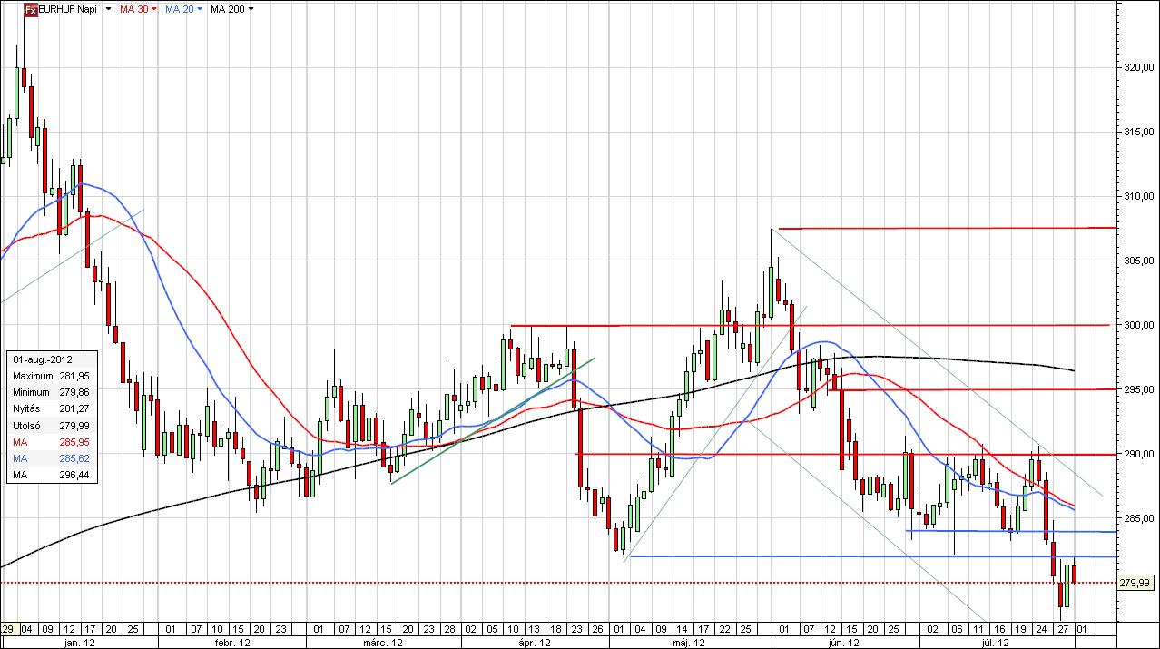The height and width of the screenshot is (649, 1160).
Task: Click the febr.-12 month label
Action: (231, 642)
